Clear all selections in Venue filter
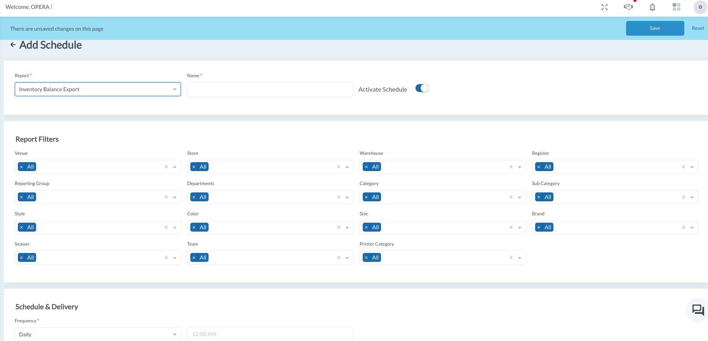This screenshot has height=341, width=708. (166, 167)
